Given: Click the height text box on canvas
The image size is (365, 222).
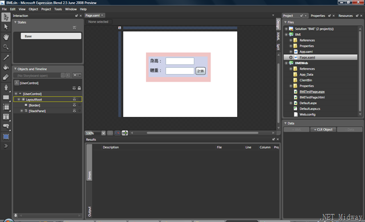Looking at the screenshot, I should (x=180, y=61).
